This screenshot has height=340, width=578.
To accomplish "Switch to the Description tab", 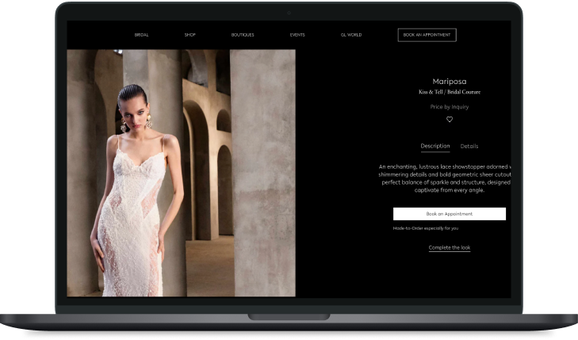I will point(435,146).
